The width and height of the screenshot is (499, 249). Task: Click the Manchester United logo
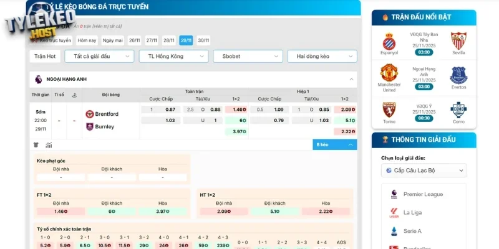tap(389, 75)
